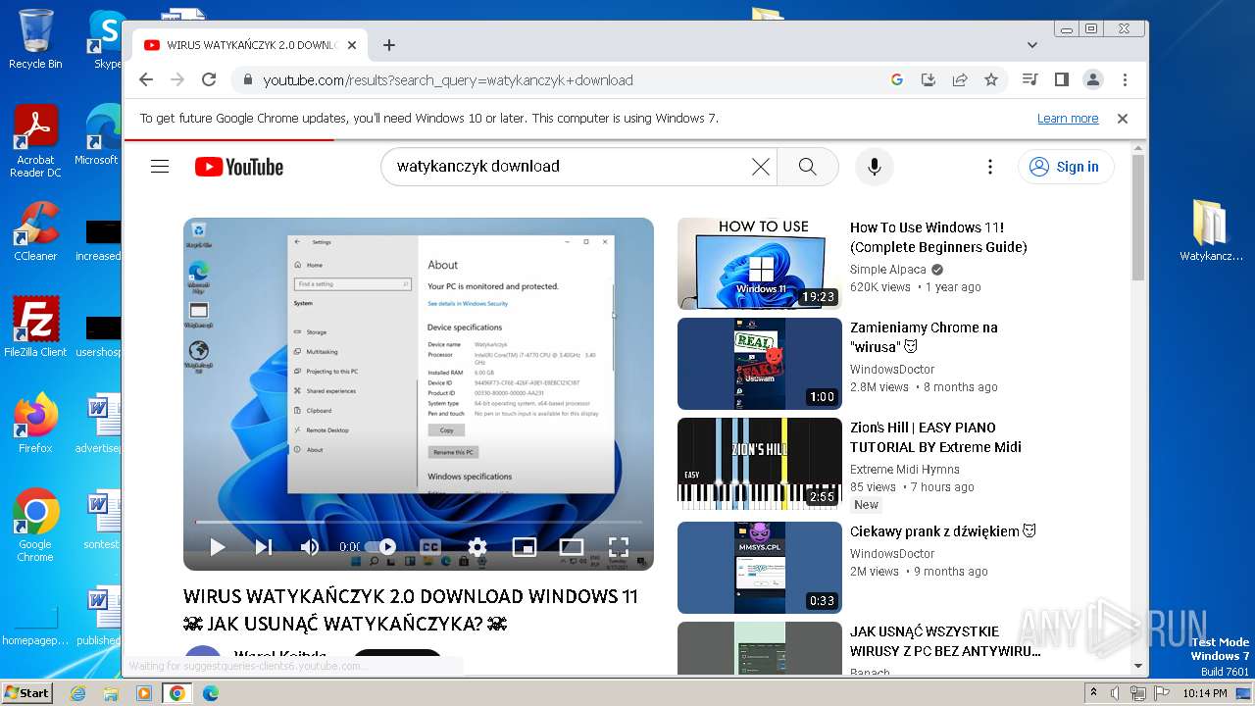Click the install/download icon in the address bar
1255x706 pixels.
pyautogui.click(x=928, y=80)
